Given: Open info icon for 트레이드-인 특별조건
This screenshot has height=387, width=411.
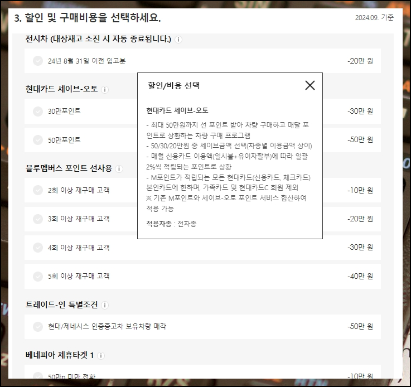Looking at the screenshot, I should (x=105, y=305).
